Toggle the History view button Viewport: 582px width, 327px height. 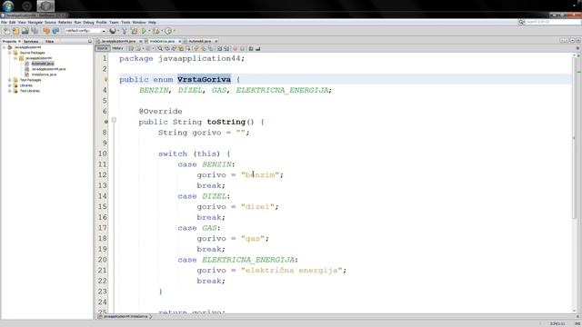(x=117, y=48)
